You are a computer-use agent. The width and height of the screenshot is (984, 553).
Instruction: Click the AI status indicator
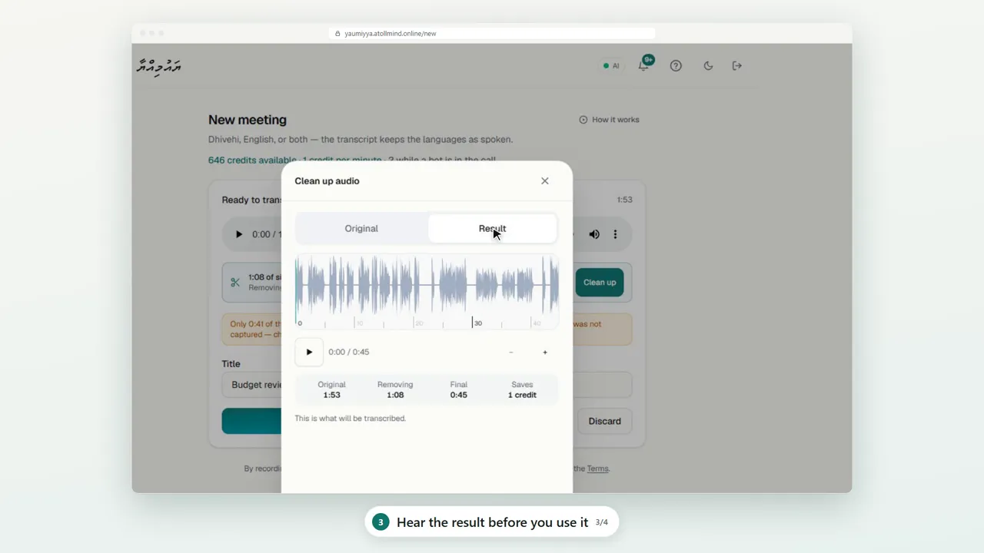(x=611, y=66)
